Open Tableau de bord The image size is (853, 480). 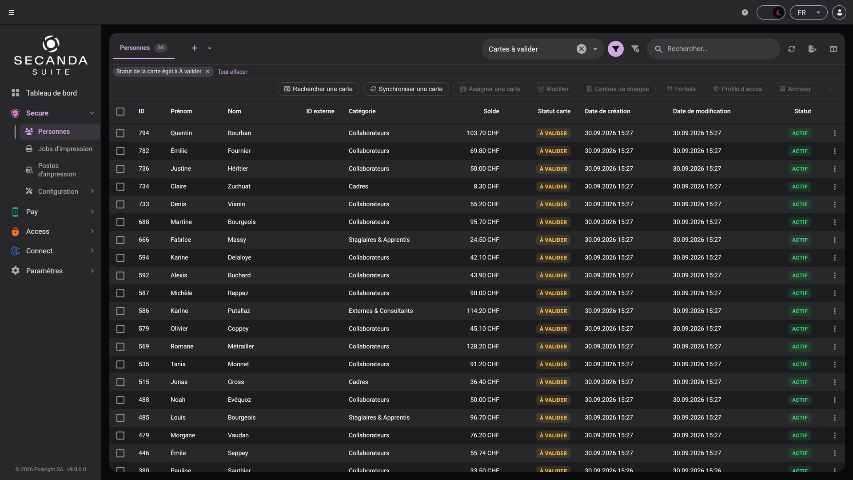pyautogui.click(x=51, y=93)
